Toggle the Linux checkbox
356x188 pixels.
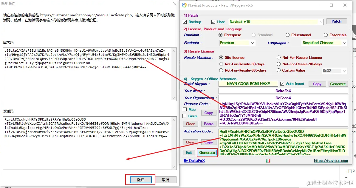pos(185,116)
